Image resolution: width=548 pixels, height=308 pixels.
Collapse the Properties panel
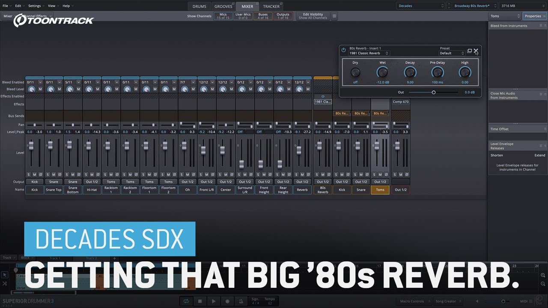535,16
